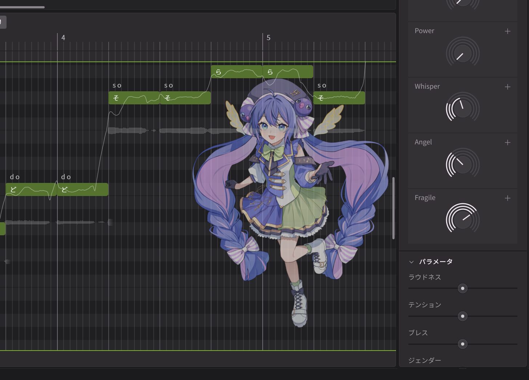Click the plus icon next to Power
This screenshot has height=380, width=529.
(508, 31)
